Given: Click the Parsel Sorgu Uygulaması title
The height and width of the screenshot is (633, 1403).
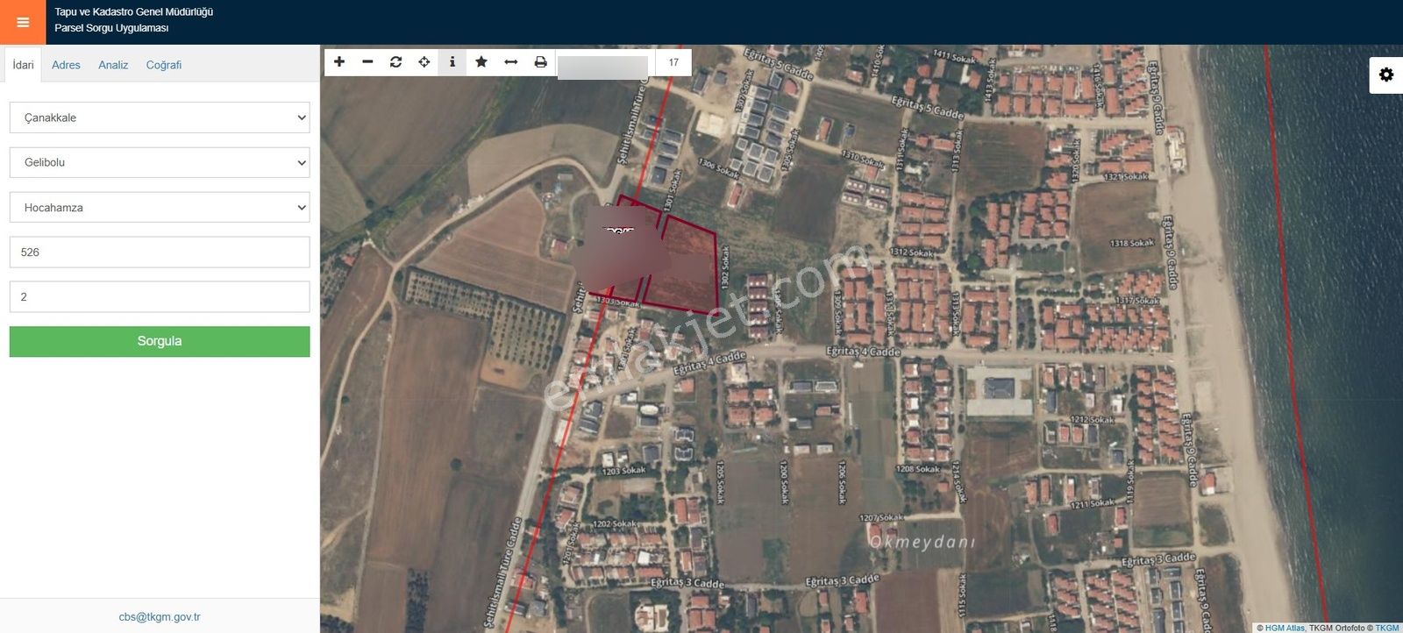Looking at the screenshot, I should 111,28.
